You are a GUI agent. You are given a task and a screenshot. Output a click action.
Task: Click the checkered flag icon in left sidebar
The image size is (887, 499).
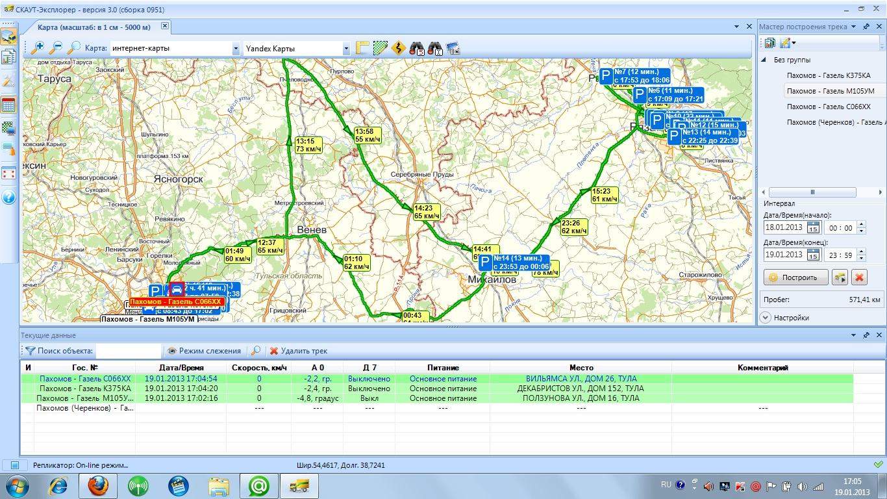(8, 128)
